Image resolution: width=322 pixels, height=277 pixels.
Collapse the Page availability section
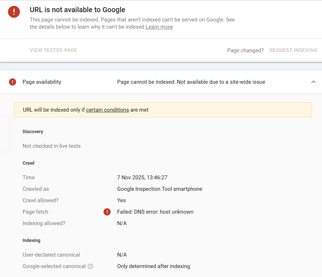coord(313,82)
